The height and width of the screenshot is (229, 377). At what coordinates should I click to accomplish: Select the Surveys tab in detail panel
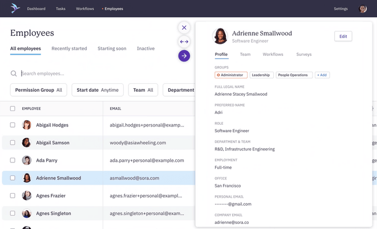point(304,54)
